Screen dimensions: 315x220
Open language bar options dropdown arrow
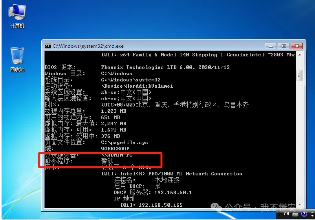tap(312, 216)
